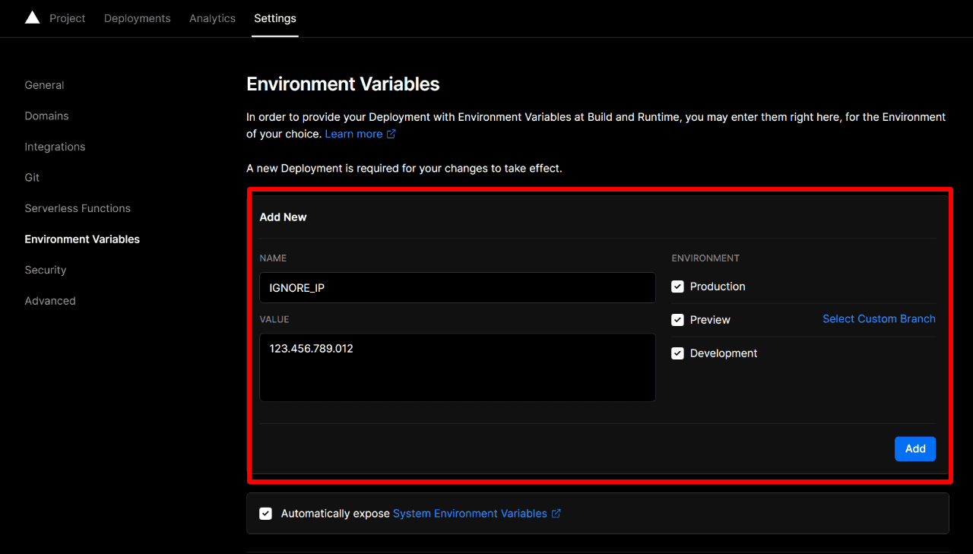Click external icon after System Environment Variables
The image size is (973, 554).
556,514
